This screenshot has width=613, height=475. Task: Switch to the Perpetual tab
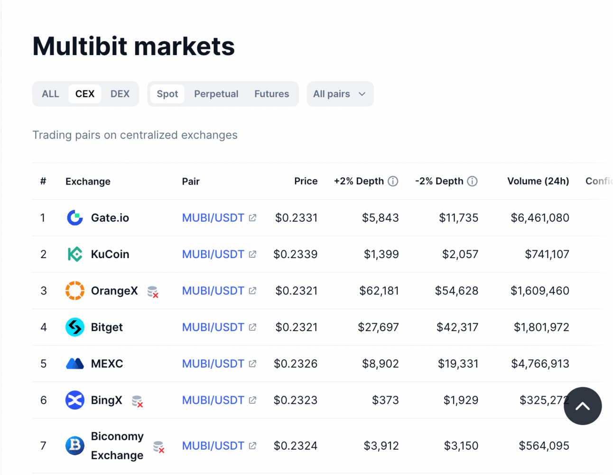pyautogui.click(x=216, y=94)
